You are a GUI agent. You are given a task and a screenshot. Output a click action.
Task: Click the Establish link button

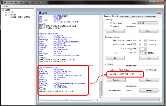tap(116, 80)
